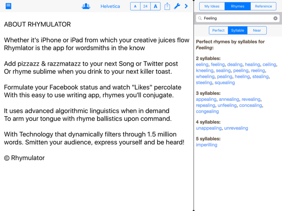Choose rhyme word eeling
Screen dimensions: 282x211
pyautogui.click(x=202, y=64)
